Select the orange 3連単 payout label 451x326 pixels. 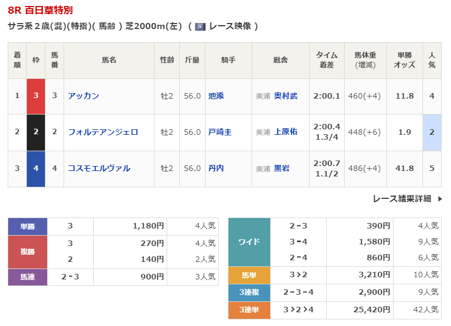(x=249, y=310)
